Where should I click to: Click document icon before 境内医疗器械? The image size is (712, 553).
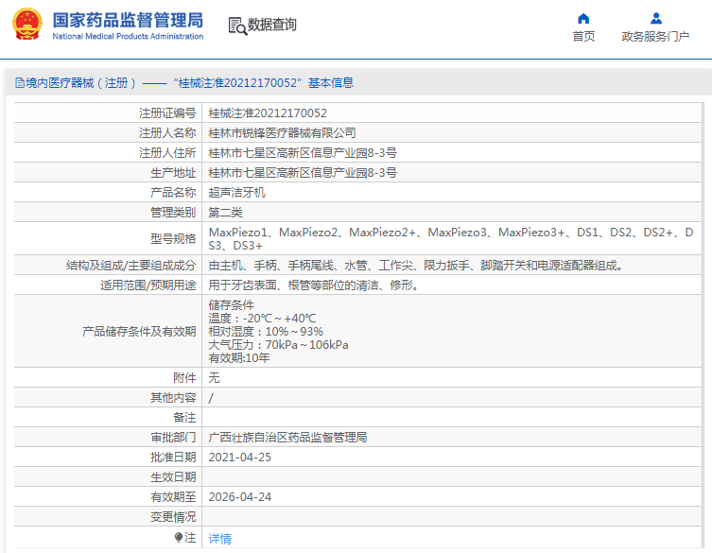coord(20,83)
